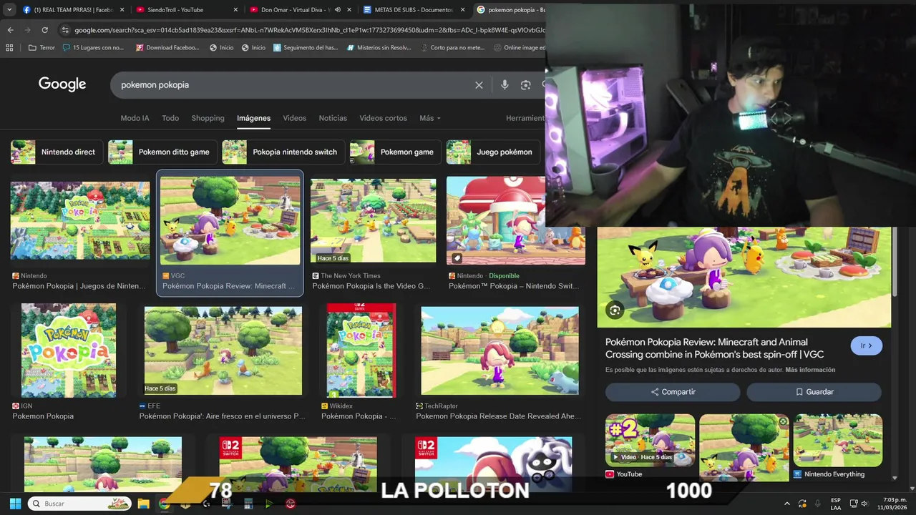This screenshot has height=515, width=916.
Task: Open Pokémon Pokopia Review VGC title link
Action: pyautogui.click(x=714, y=348)
